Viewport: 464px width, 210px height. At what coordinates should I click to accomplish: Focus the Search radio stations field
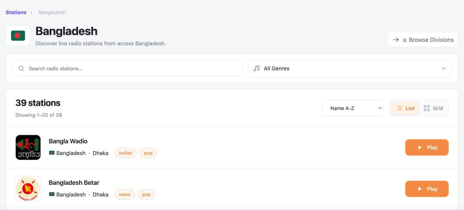[x=128, y=69]
